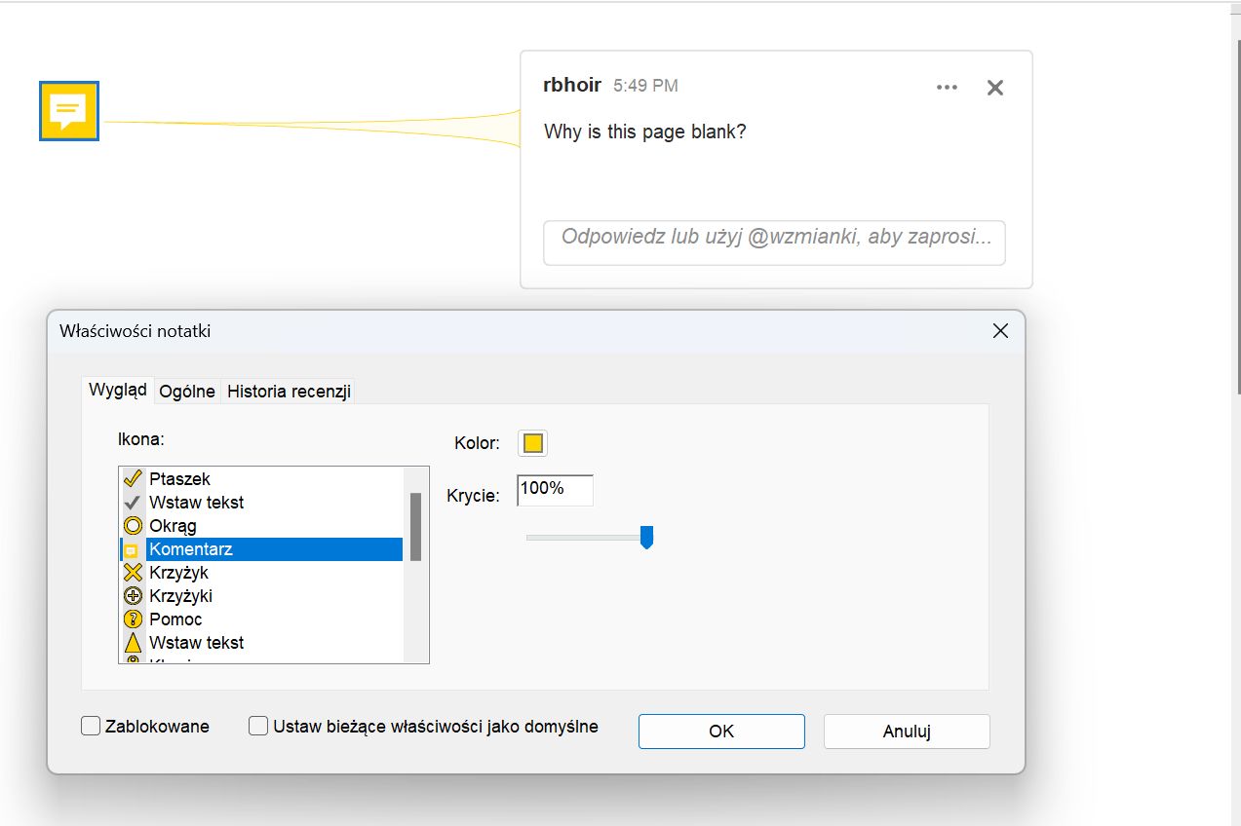
Task: Select the Krzyżyki circled-cross icon
Action: click(x=180, y=596)
